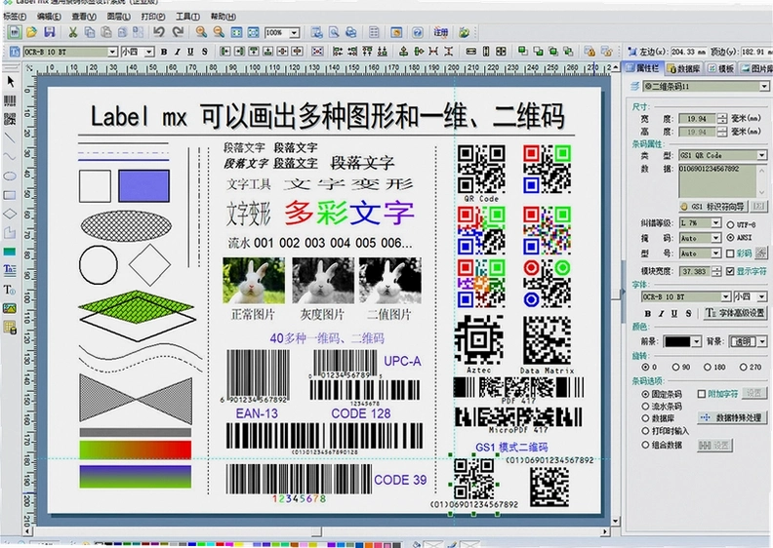The width and height of the screenshot is (773, 548).
Task: Open the properties panel font name dropdown
Action: pos(726,296)
